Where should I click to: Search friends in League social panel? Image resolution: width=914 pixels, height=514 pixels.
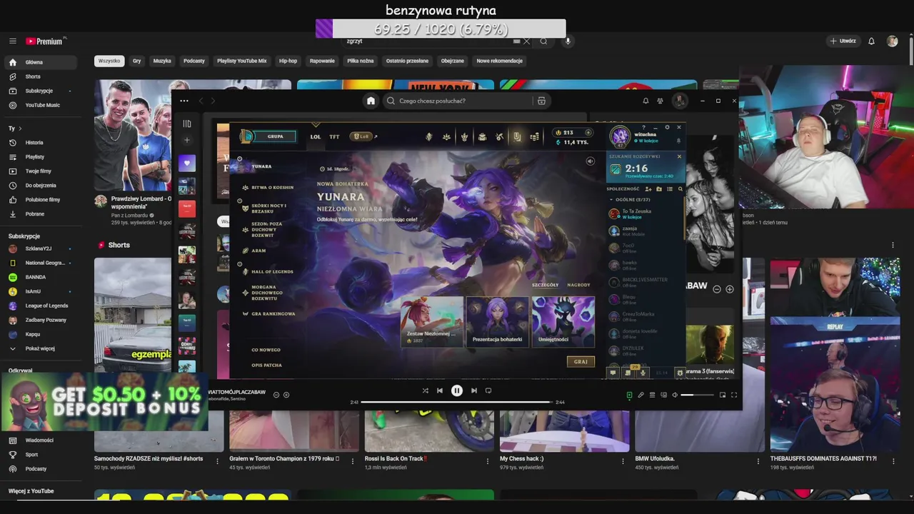coord(681,189)
